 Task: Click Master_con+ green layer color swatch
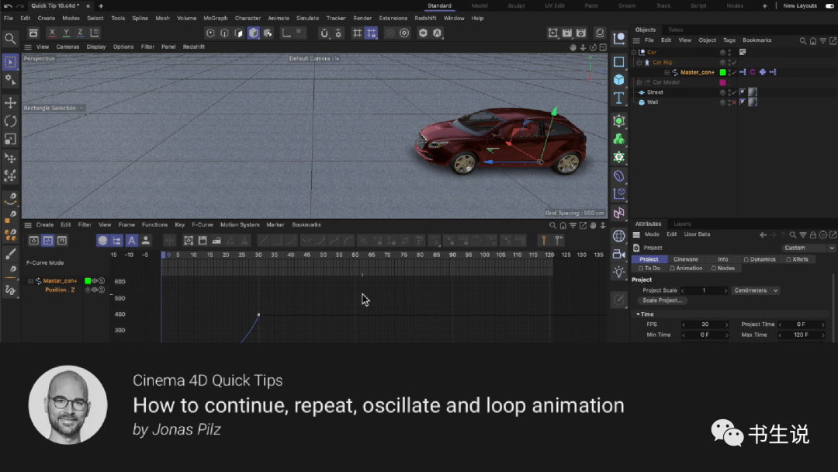pyautogui.click(x=722, y=72)
